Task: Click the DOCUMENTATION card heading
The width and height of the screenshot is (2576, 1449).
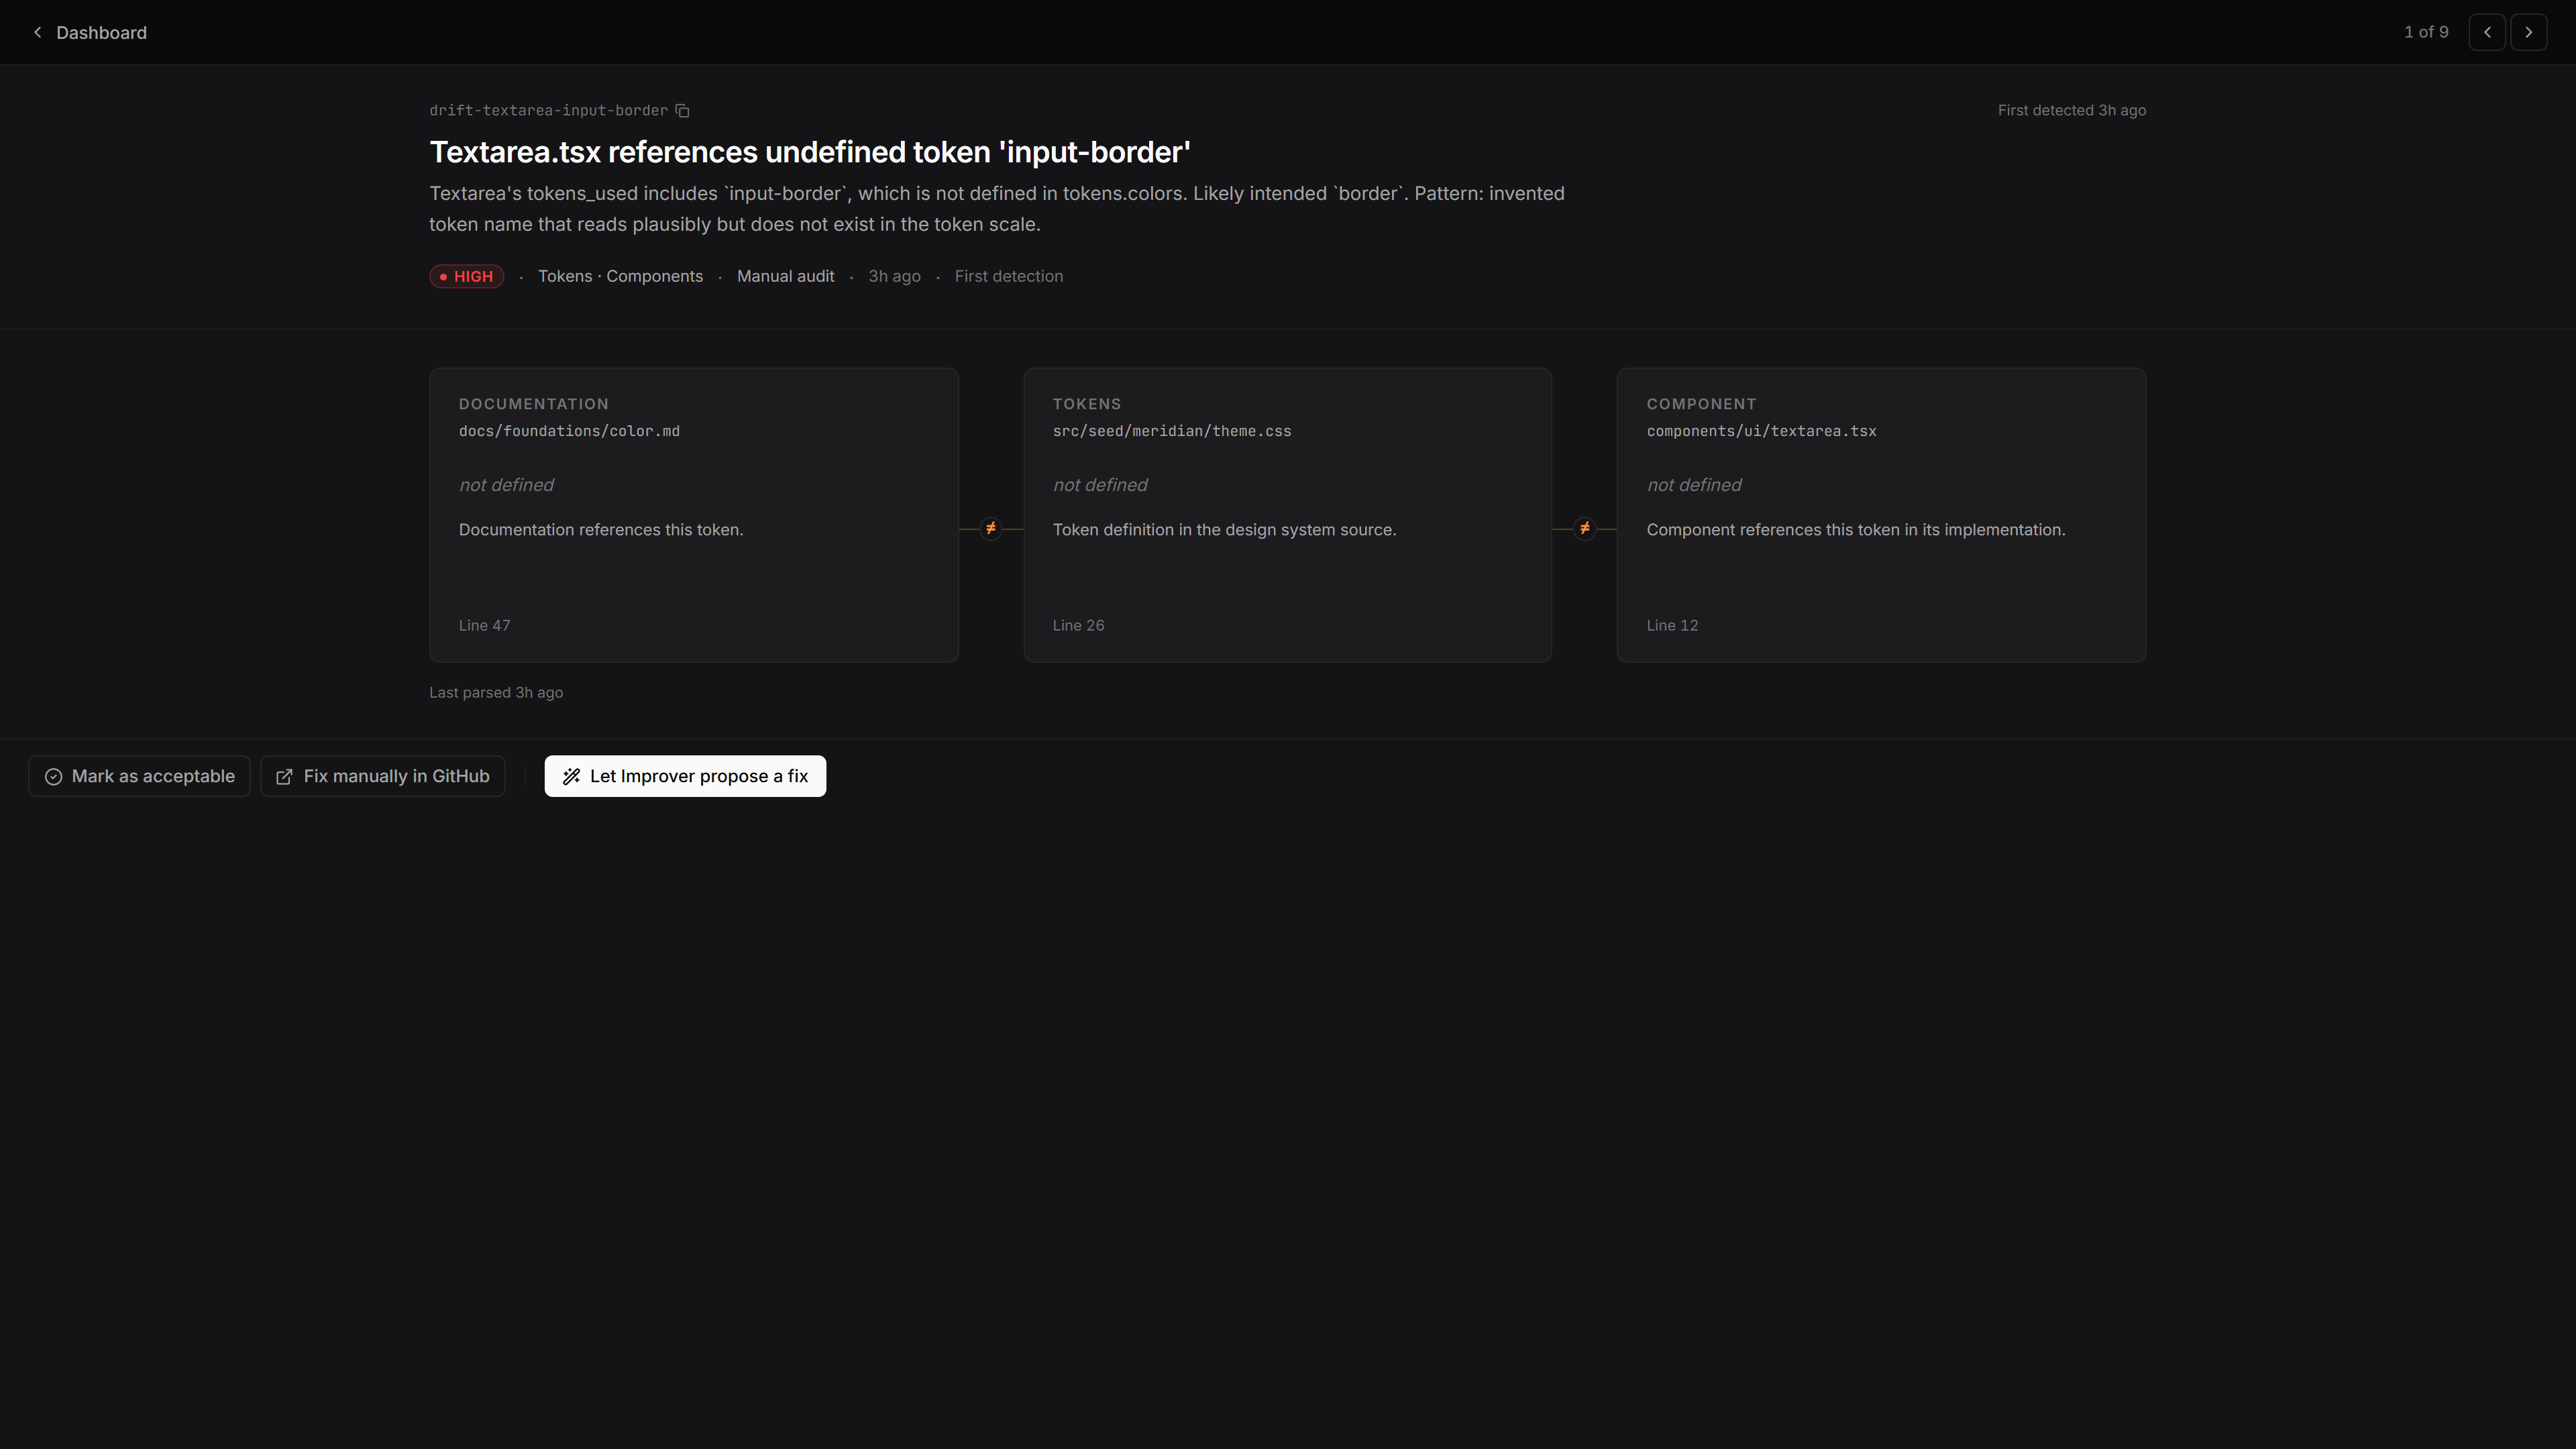Action: [x=533, y=404]
